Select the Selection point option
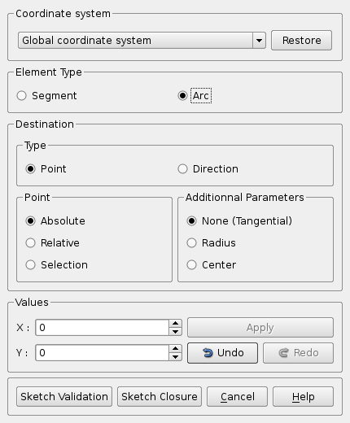The image size is (350, 423). (56, 265)
